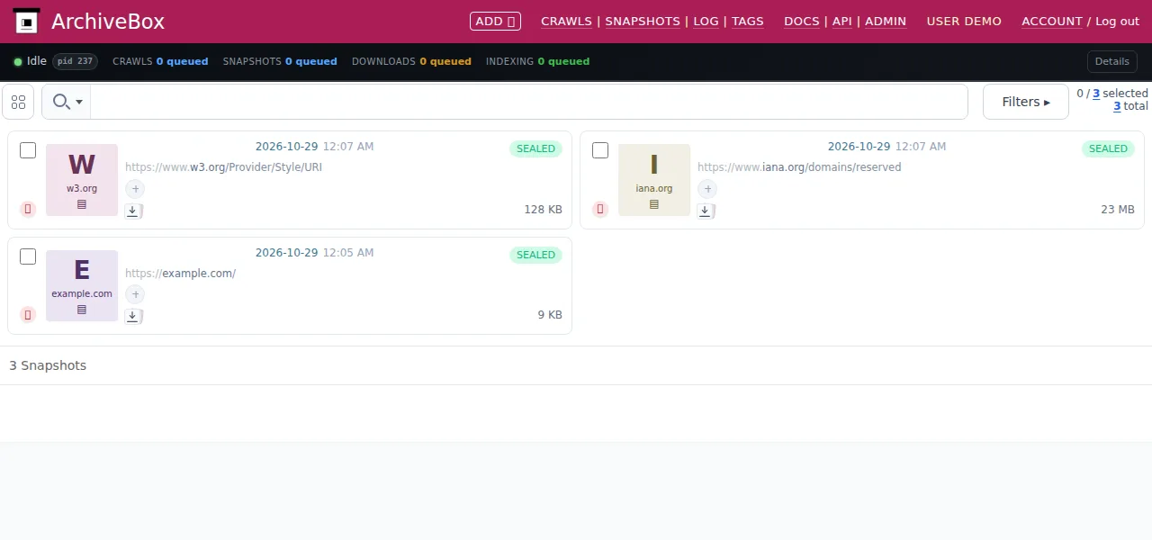
Task: Check the iana.org snapshot checkbox
Action: tap(600, 150)
